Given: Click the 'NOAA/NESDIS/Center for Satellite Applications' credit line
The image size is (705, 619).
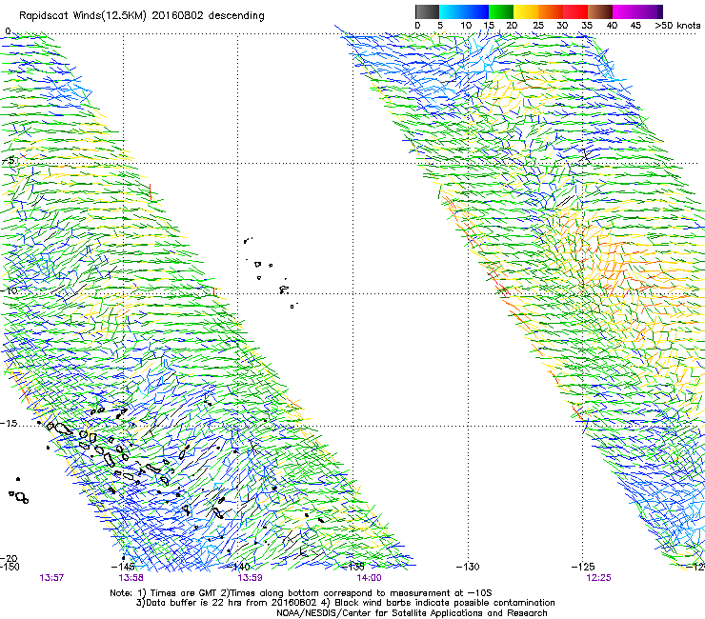Looking at the screenshot, I should pyautogui.click(x=412, y=613).
